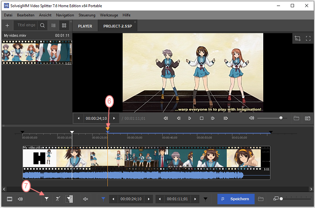Toggle fragment audio mute icon

point(86,199)
